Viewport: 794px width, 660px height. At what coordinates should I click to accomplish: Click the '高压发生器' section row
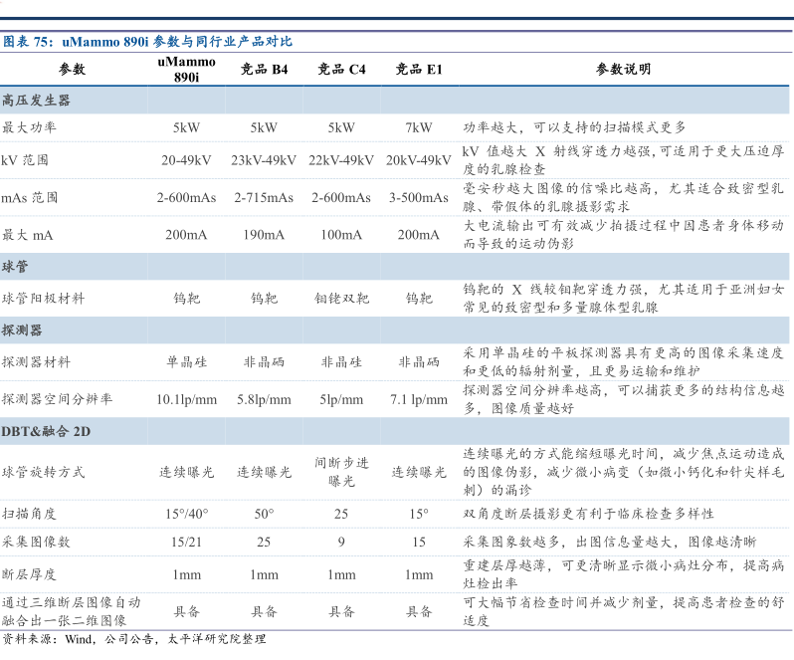(x=37, y=101)
